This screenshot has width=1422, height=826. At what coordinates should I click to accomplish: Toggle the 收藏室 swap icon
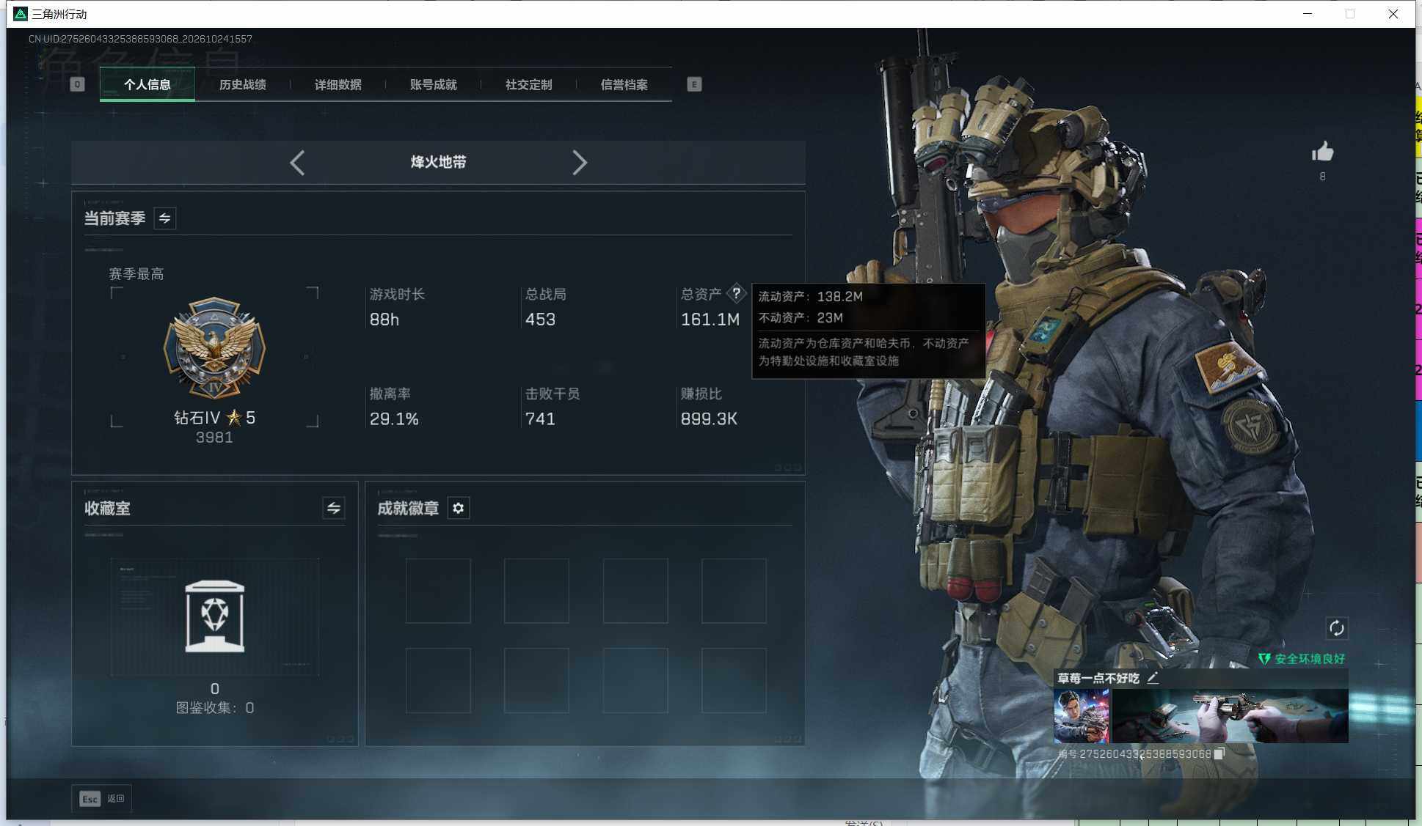click(333, 508)
